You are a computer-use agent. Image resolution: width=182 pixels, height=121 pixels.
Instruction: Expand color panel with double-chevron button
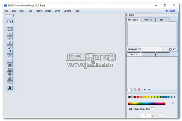click(x=172, y=103)
